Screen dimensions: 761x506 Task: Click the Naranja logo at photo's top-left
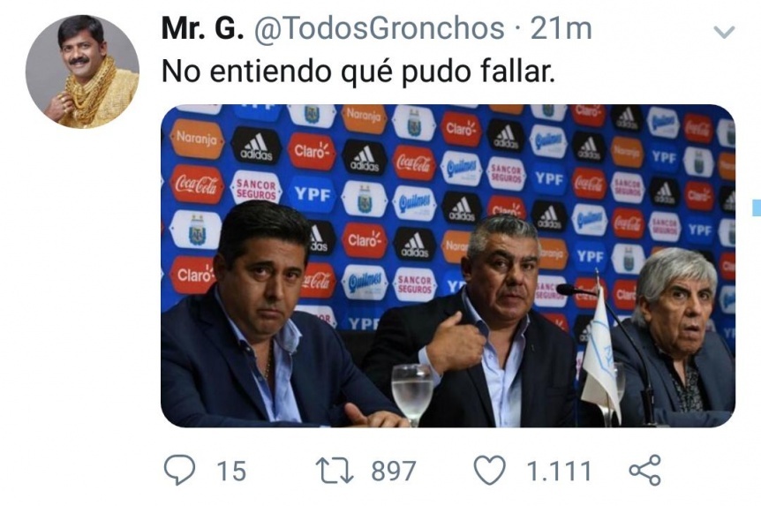pos(197,139)
